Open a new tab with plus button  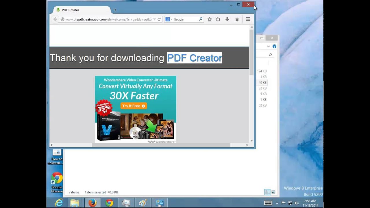pyautogui.click(x=115, y=10)
